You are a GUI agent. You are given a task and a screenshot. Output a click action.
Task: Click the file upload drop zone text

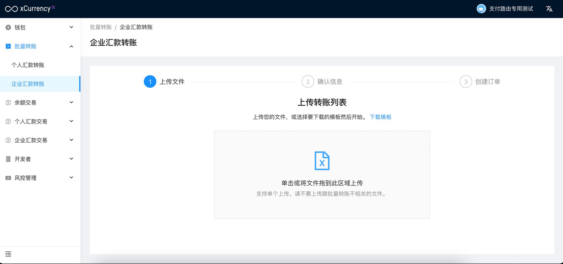[322, 183]
